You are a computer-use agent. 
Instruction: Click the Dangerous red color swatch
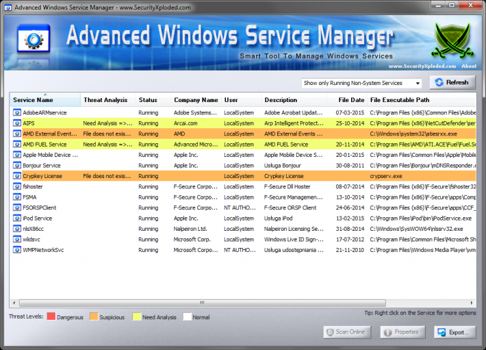pos(51,316)
